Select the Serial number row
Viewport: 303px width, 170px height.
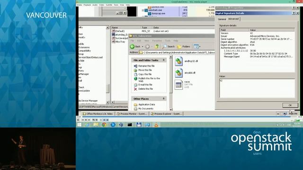(x=257, y=39)
